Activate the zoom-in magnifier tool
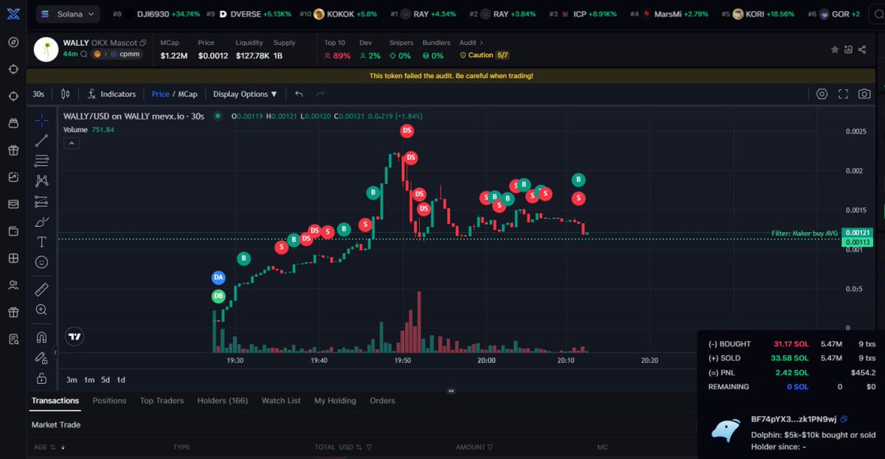Viewport: 885px width, 459px height. pyautogui.click(x=42, y=309)
